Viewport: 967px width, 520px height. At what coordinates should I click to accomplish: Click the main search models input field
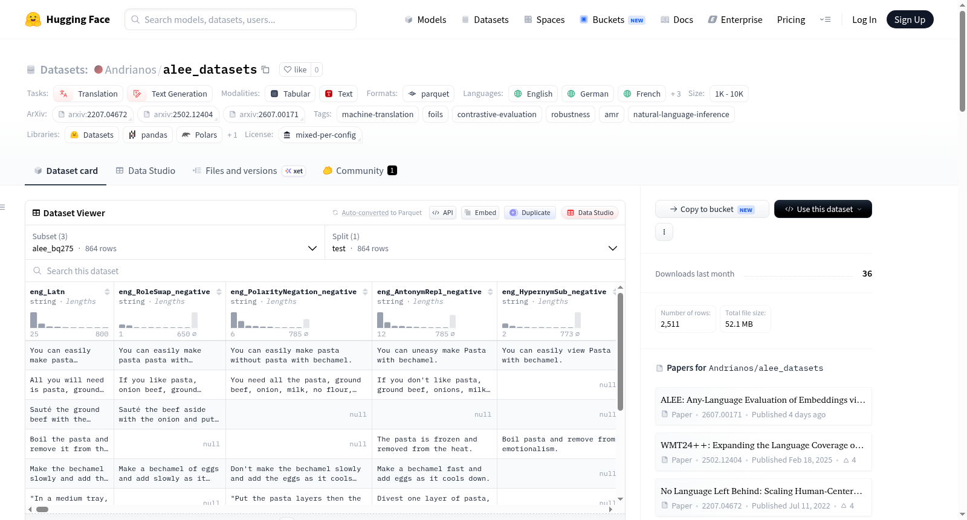click(241, 19)
